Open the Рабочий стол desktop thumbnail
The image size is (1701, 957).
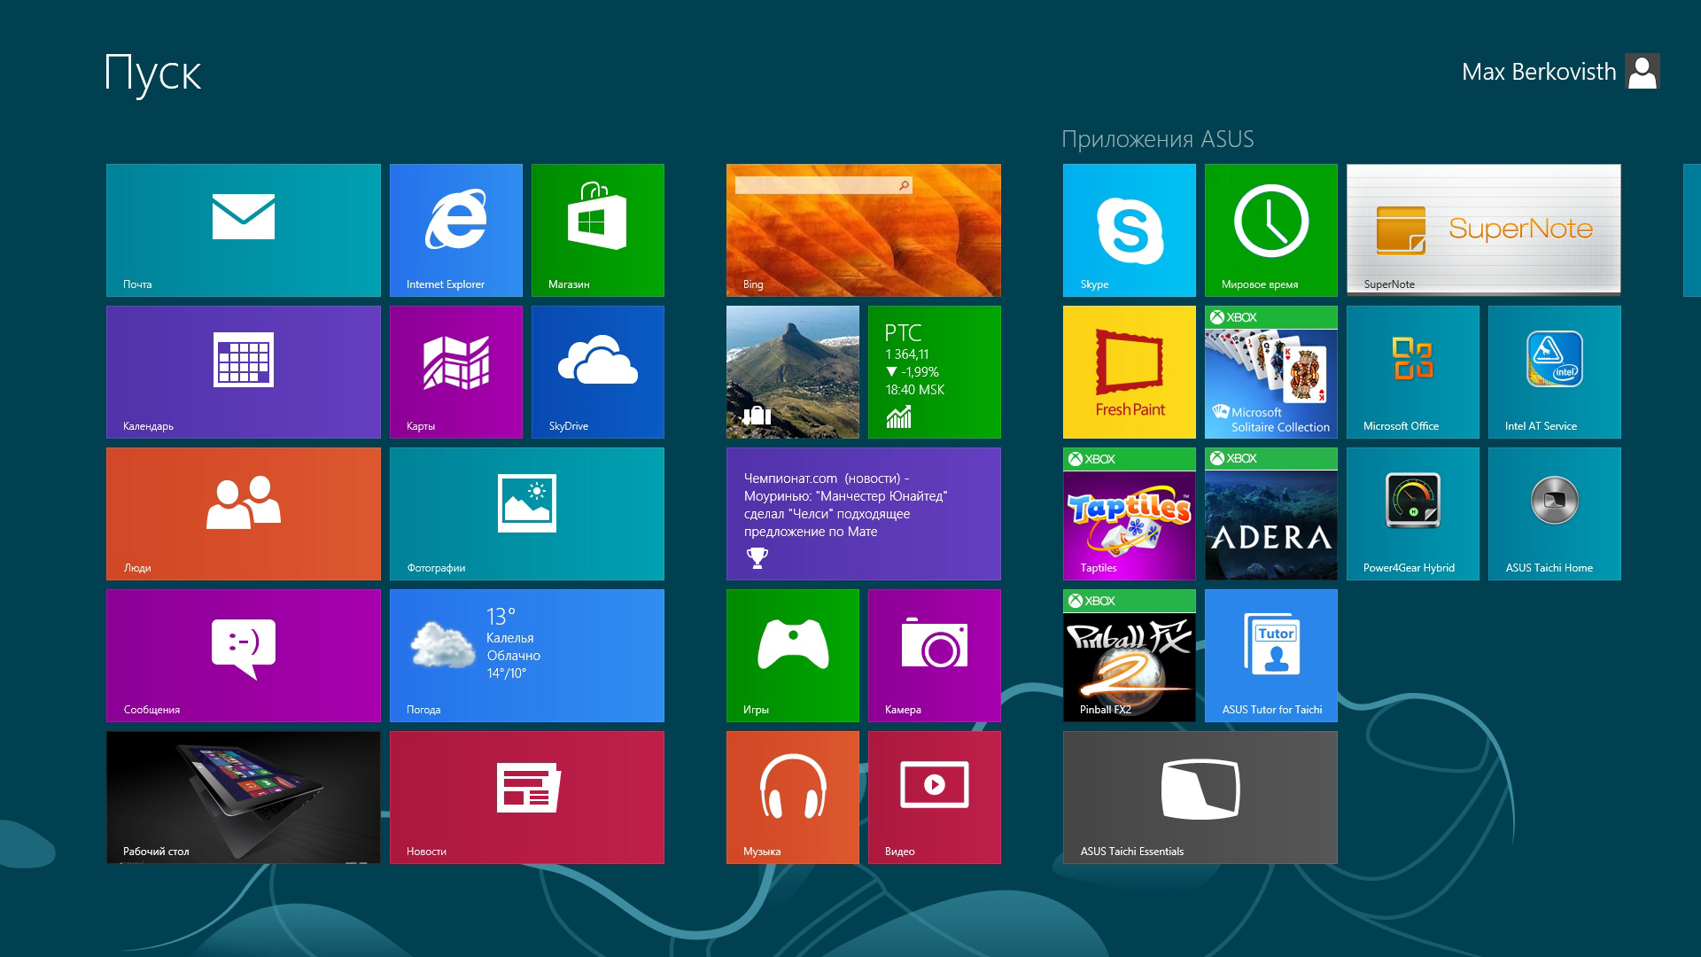pos(244,797)
